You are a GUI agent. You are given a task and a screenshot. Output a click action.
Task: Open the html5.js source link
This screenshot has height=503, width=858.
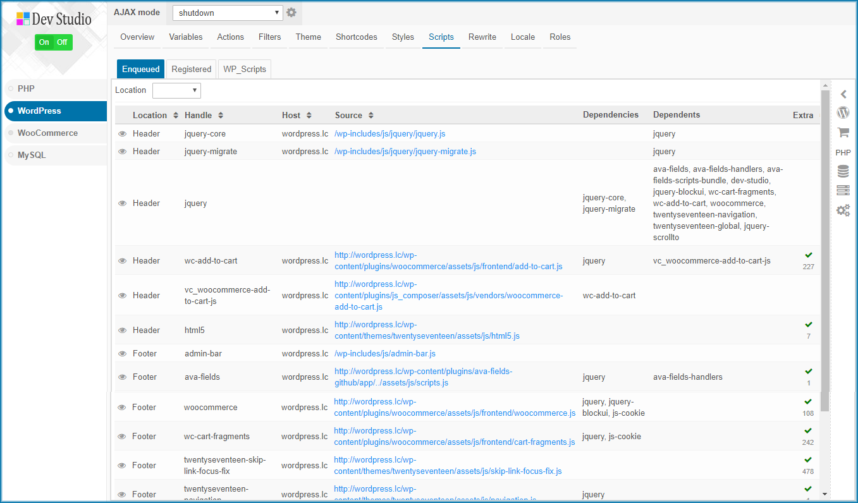click(427, 330)
